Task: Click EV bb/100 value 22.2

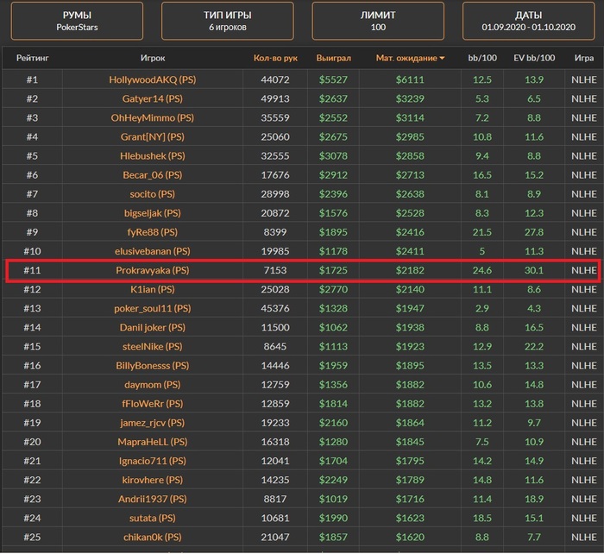Action: point(534,347)
